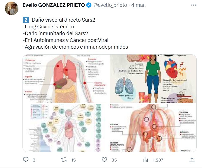Viewport: 208px width, 168px height.
Task: Click the like count of 35
Action: 114,160
